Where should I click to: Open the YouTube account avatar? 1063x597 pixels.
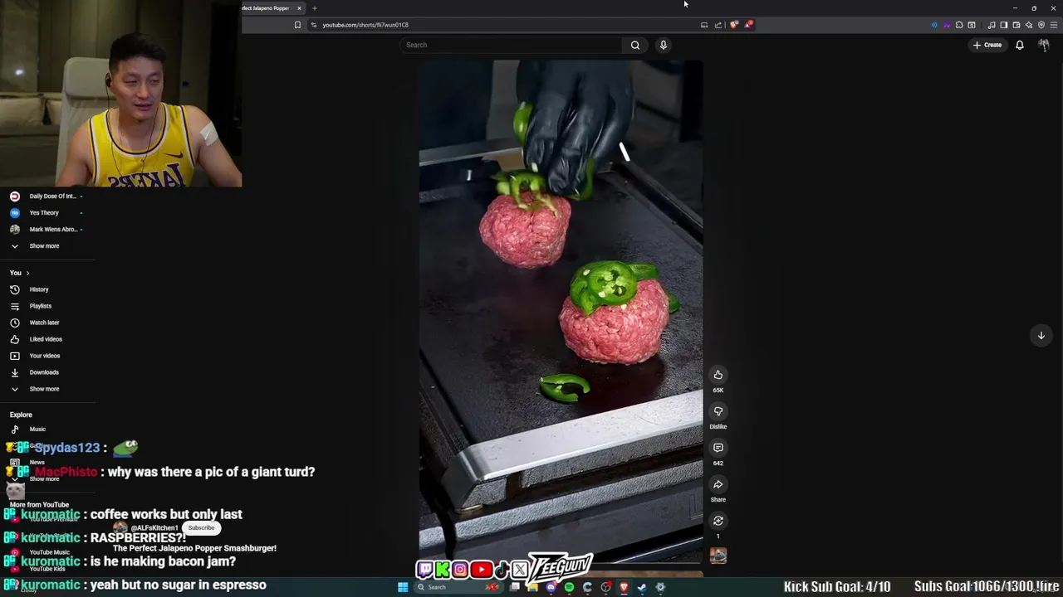point(1044,45)
